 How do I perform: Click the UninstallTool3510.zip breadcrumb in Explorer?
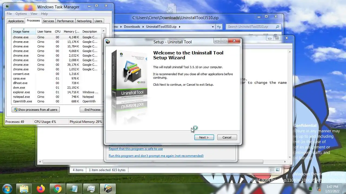click(161, 27)
